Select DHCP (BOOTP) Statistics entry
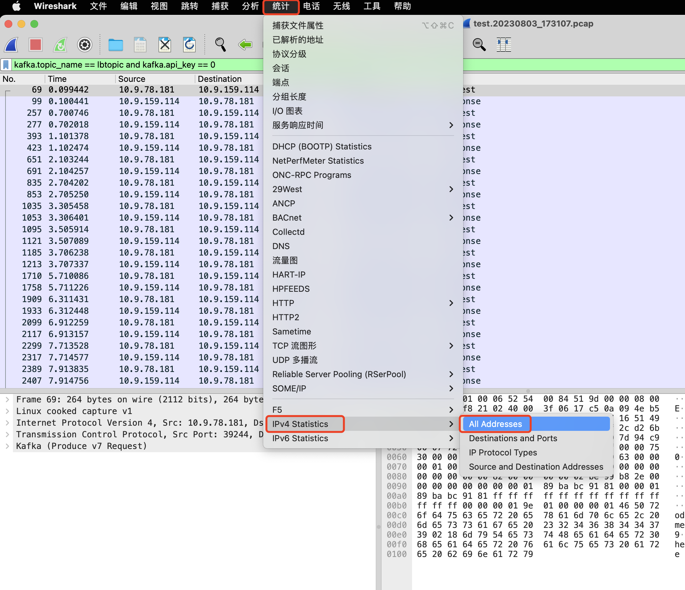The height and width of the screenshot is (590, 685). click(x=363, y=147)
